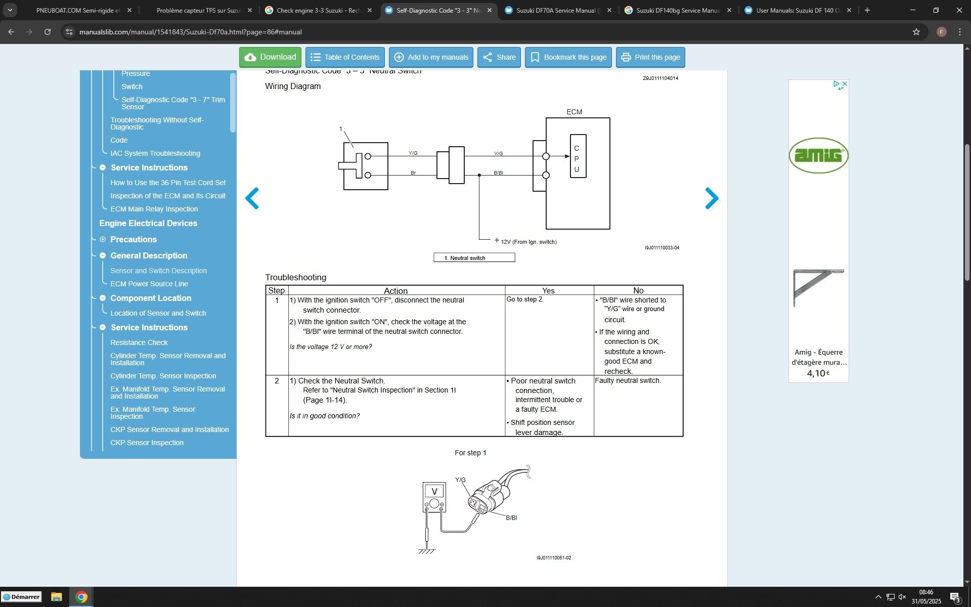Image resolution: width=971 pixels, height=607 pixels.
Task: Show hidden system tray icons
Action: point(878,597)
